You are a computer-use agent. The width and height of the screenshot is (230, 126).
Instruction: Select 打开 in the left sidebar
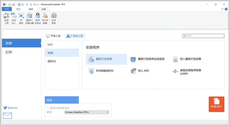tap(22, 52)
